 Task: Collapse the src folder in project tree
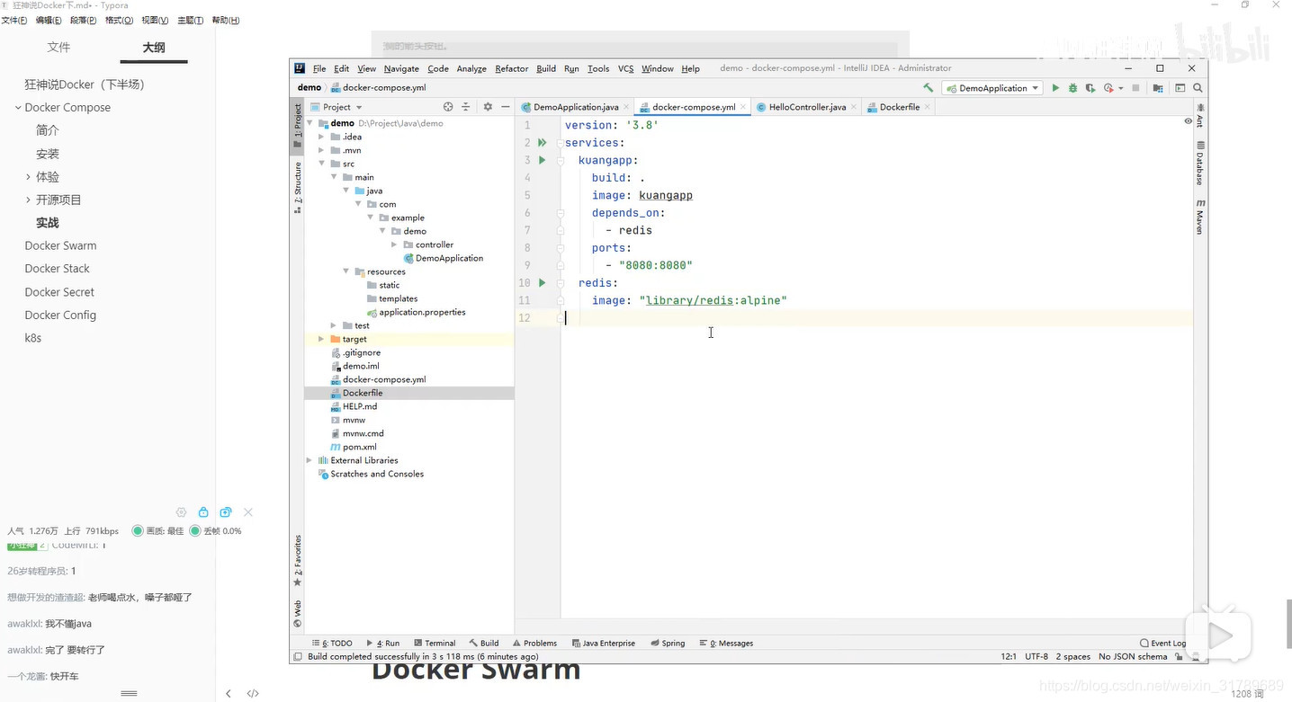pos(322,164)
